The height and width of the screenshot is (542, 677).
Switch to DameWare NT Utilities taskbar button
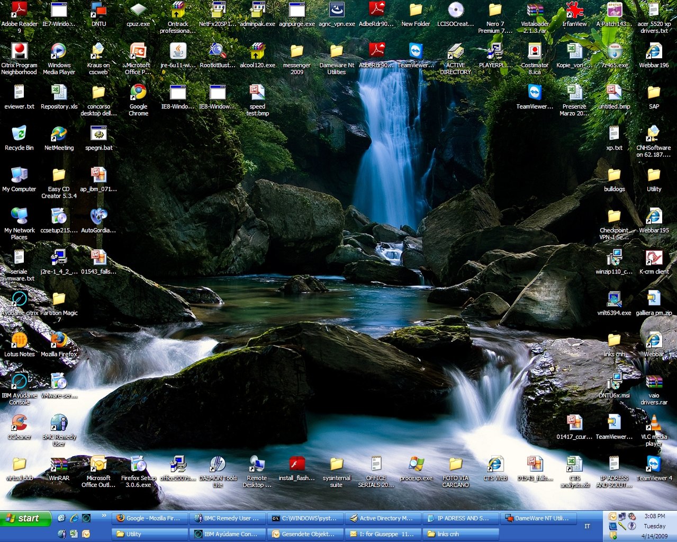tap(537, 518)
